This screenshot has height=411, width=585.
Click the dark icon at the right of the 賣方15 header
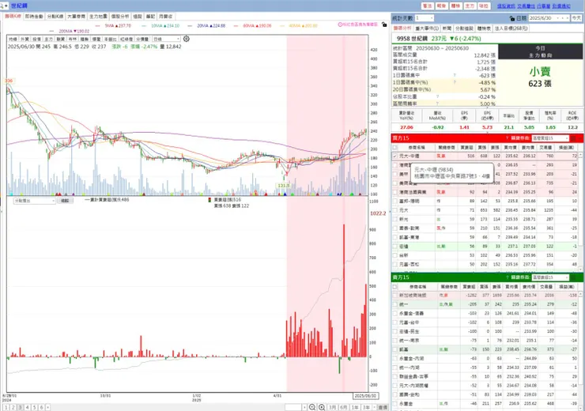click(x=573, y=277)
